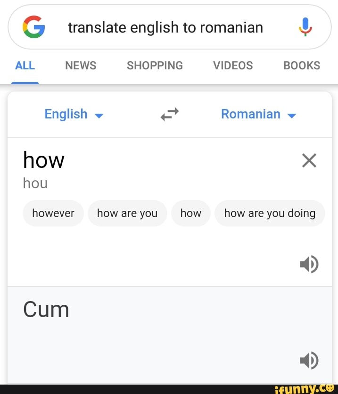338x394 pixels.
Task: Switch to the NEWS tab
Action: (80, 66)
